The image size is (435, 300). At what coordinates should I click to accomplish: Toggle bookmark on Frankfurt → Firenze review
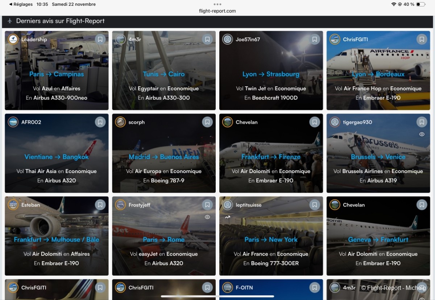click(315, 122)
